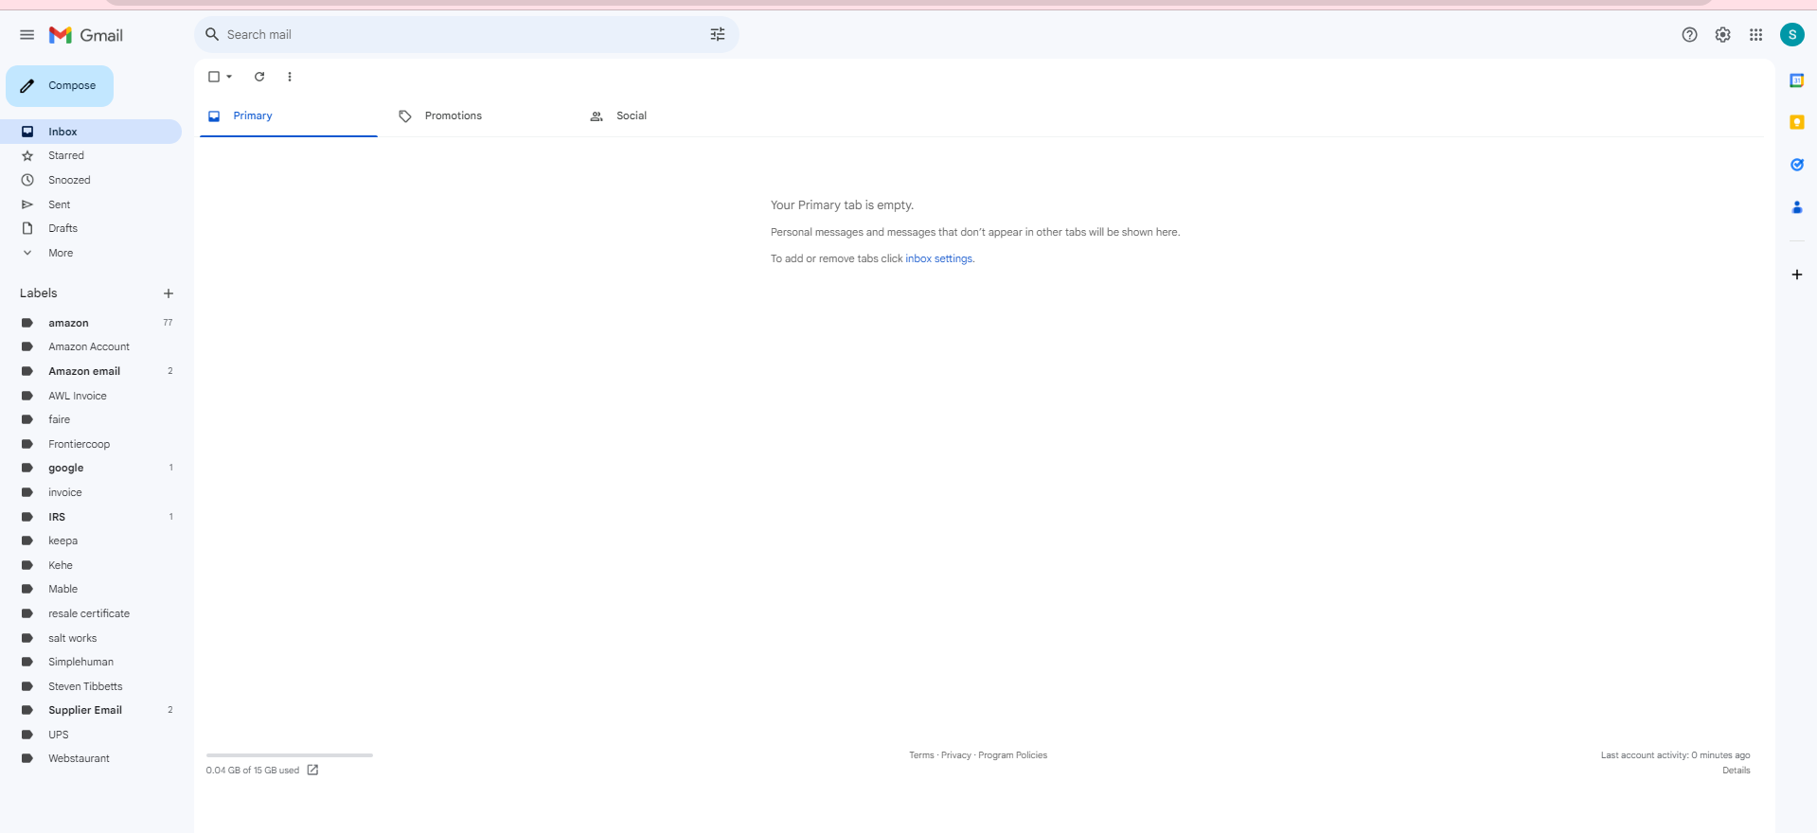Image resolution: width=1817 pixels, height=833 pixels.
Task: Focus the Search mail field
Action: point(467,34)
